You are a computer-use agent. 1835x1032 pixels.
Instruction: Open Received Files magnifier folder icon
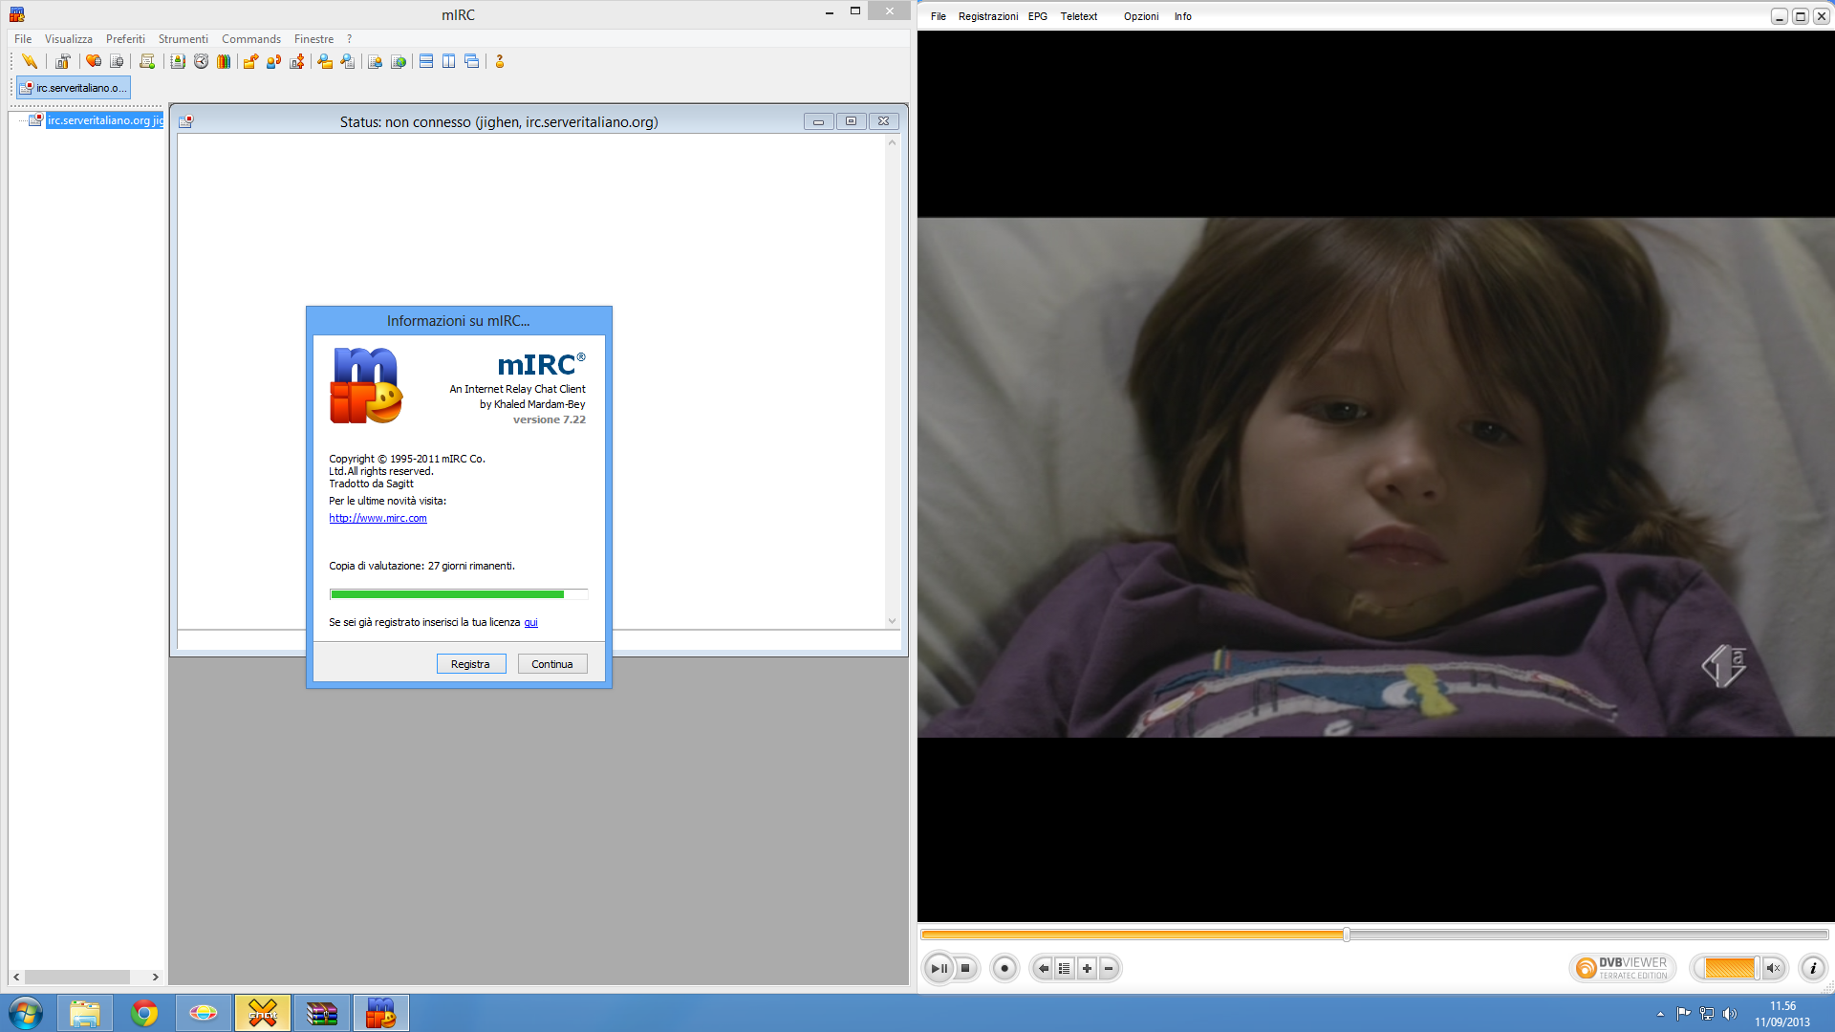[325, 61]
